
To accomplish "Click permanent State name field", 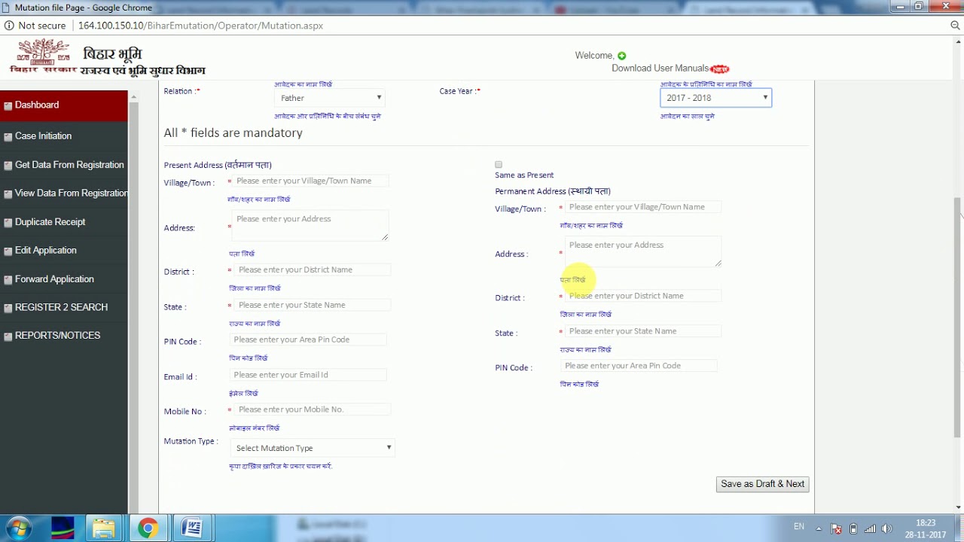I will 643,331.
